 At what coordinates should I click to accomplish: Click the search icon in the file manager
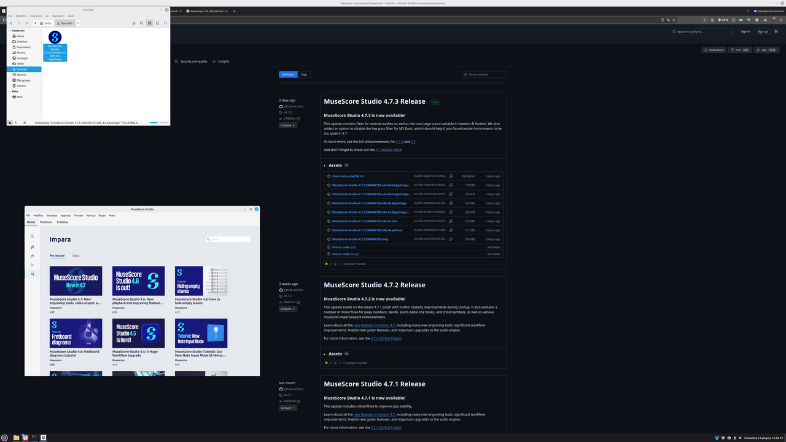pyautogui.click(x=141, y=23)
